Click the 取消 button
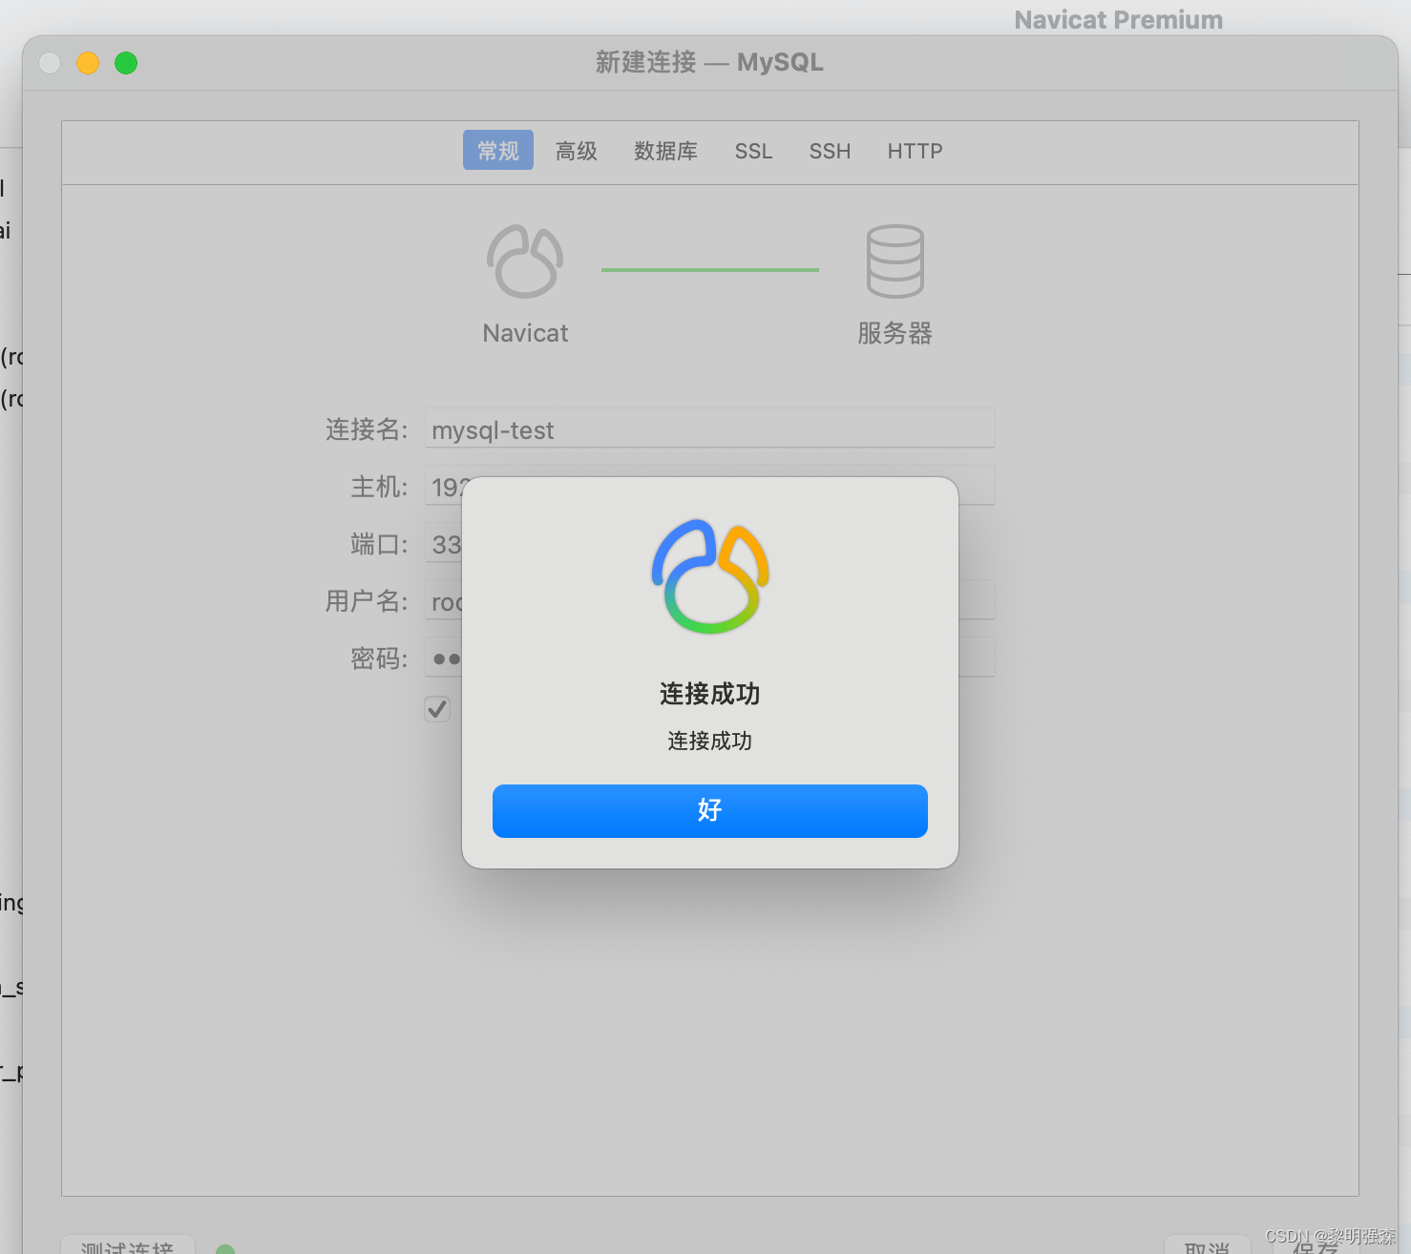 point(1208,1245)
